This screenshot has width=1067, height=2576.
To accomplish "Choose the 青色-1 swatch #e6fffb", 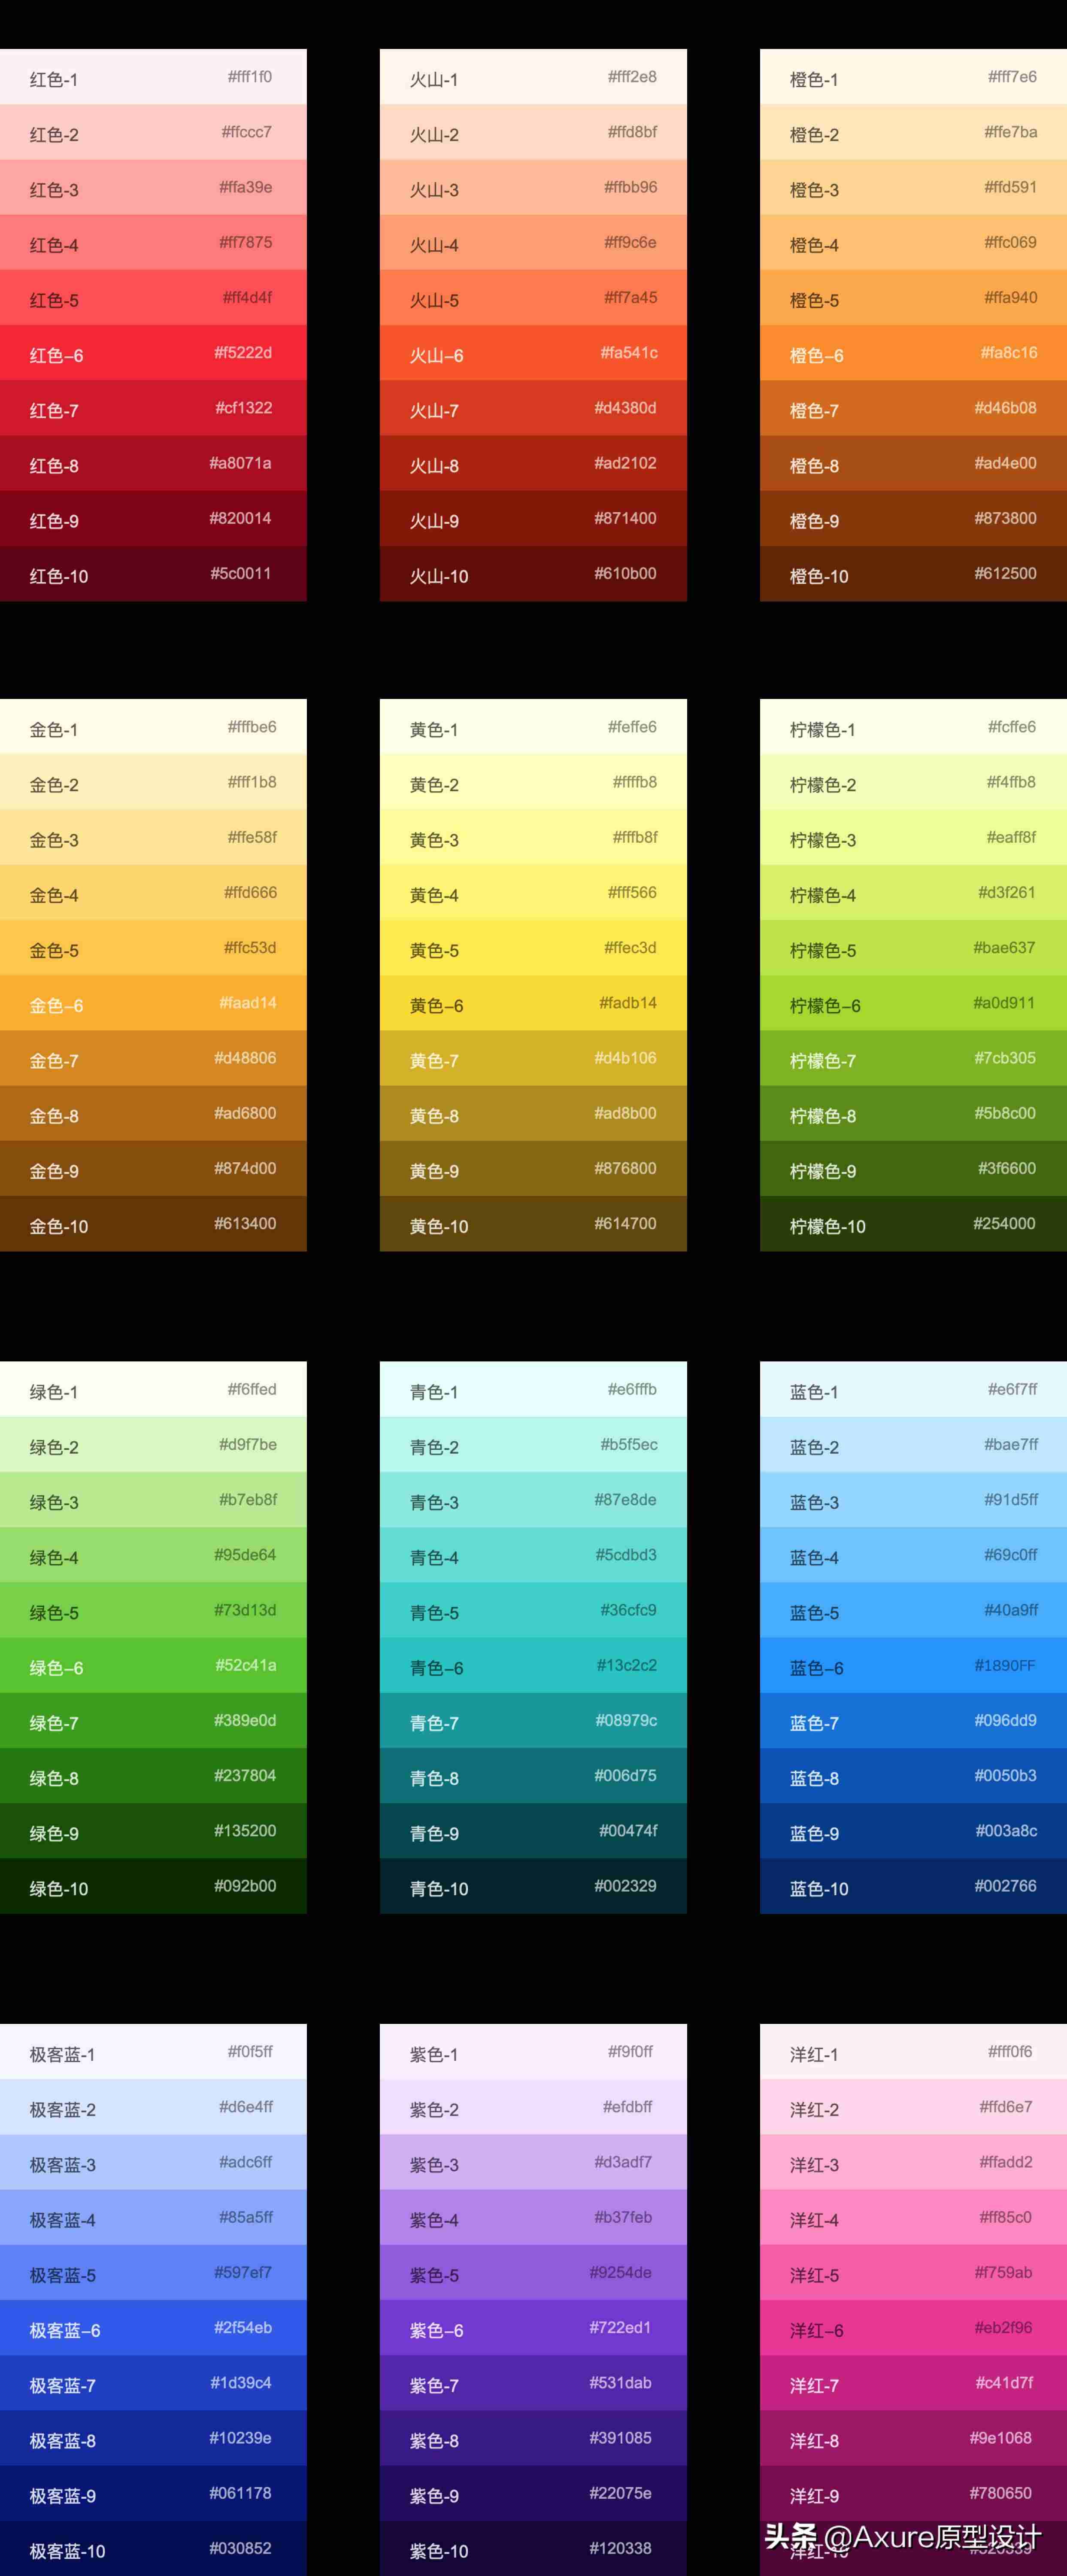I will (533, 1389).
